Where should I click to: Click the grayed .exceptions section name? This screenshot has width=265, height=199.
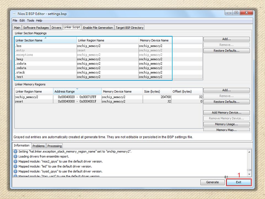tap(24, 55)
